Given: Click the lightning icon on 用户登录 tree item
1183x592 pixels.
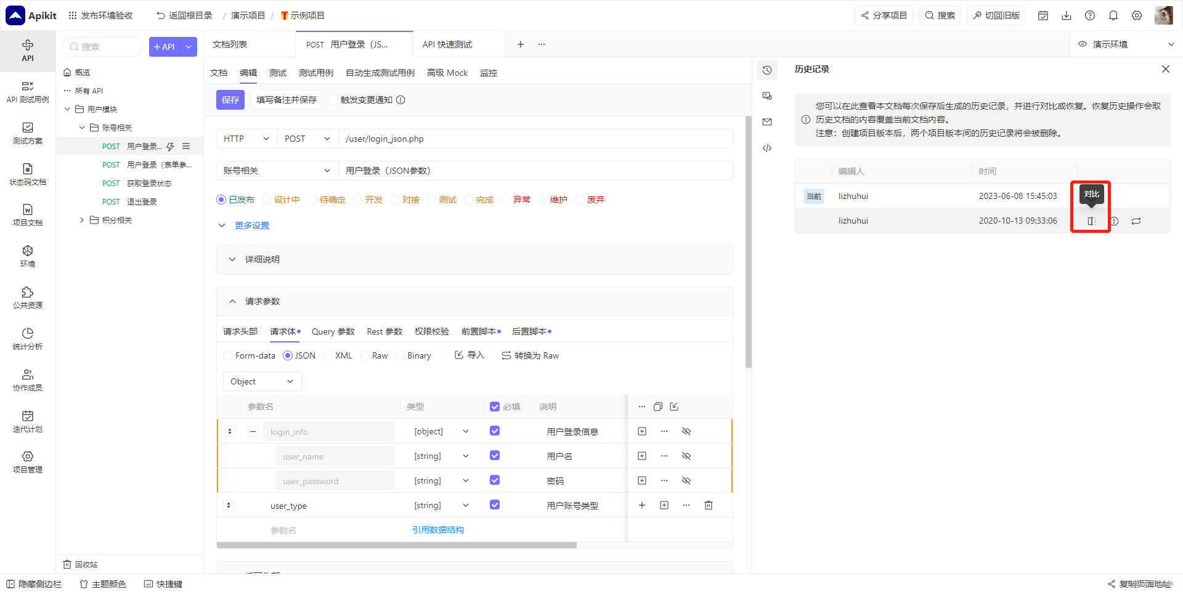Looking at the screenshot, I should click(x=170, y=147).
